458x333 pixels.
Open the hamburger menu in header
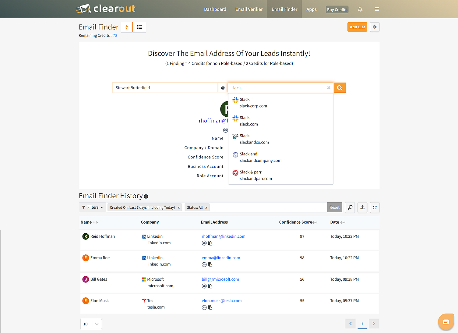click(377, 9)
